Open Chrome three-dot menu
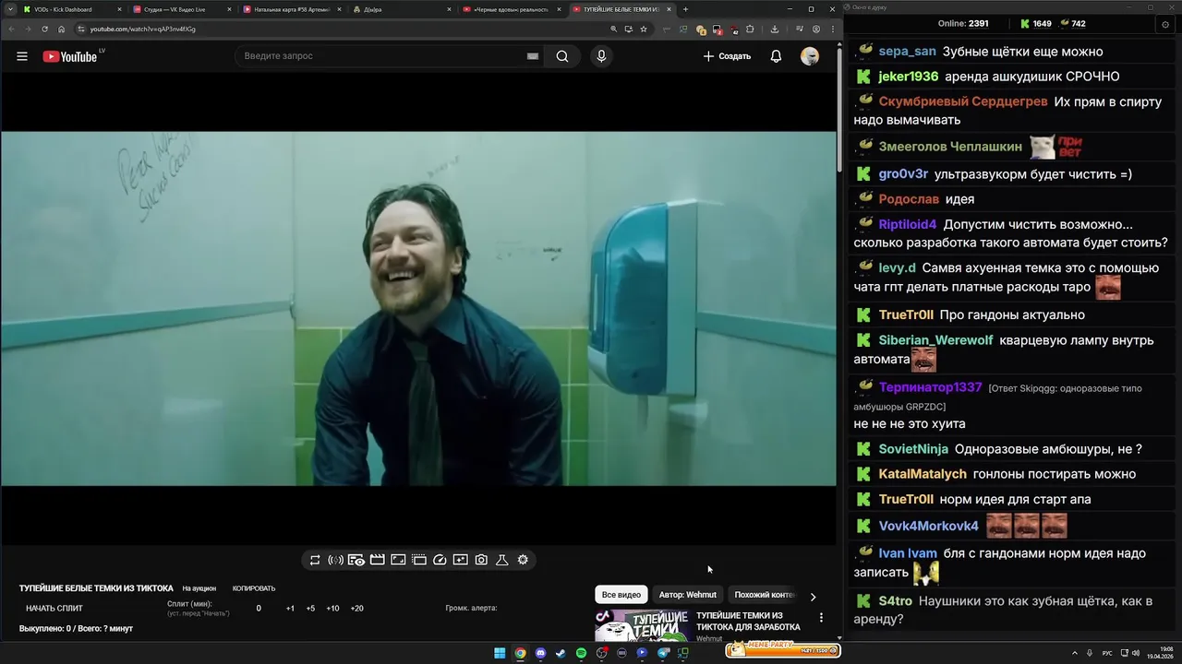Screen dimensions: 1182x664 [832, 29]
